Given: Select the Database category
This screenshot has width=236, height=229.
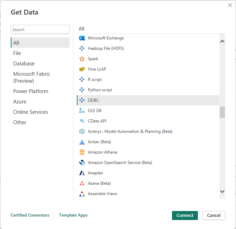Looking at the screenshot, I should click(24, 64).
